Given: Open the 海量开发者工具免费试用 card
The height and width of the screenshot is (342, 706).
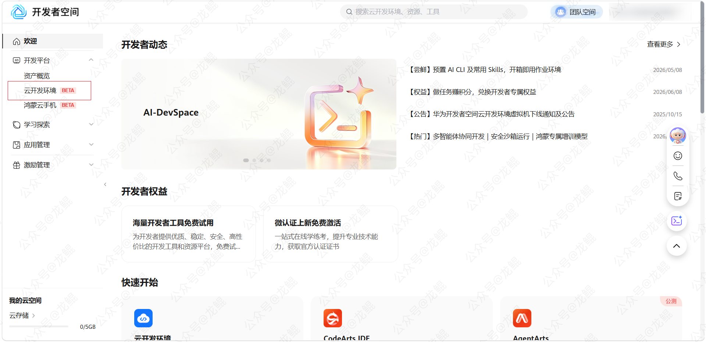Looking at the screenshot, I should [x=189, y=234].
